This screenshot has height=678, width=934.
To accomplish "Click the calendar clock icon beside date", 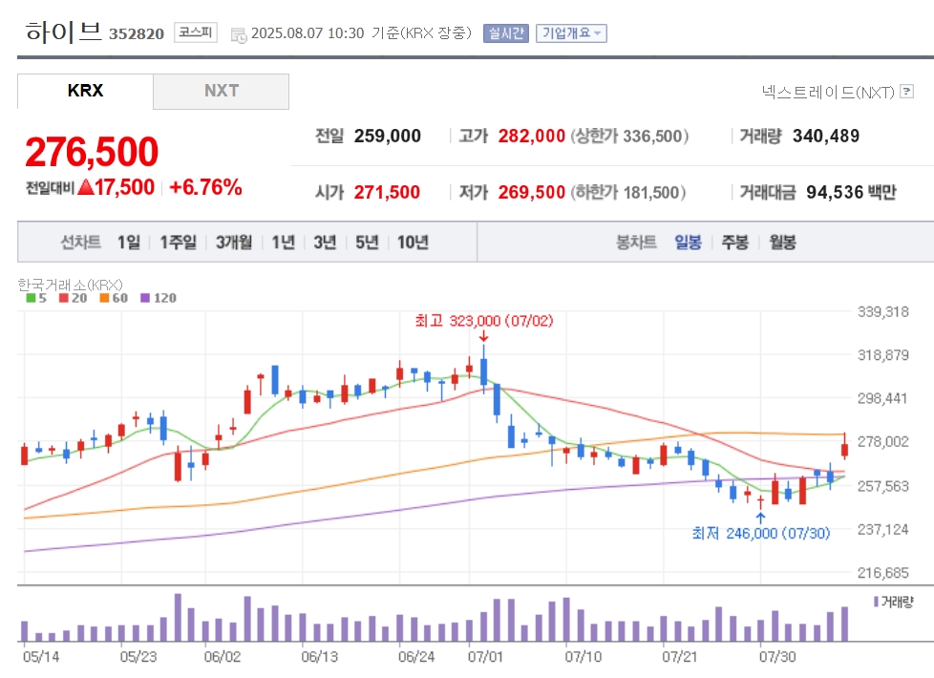I will [238, 35].
